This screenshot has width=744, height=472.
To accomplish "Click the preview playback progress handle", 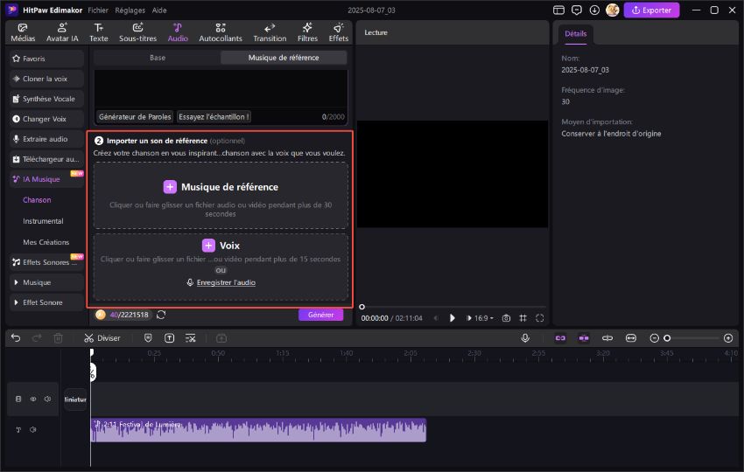I will click(x=362, y=307).
